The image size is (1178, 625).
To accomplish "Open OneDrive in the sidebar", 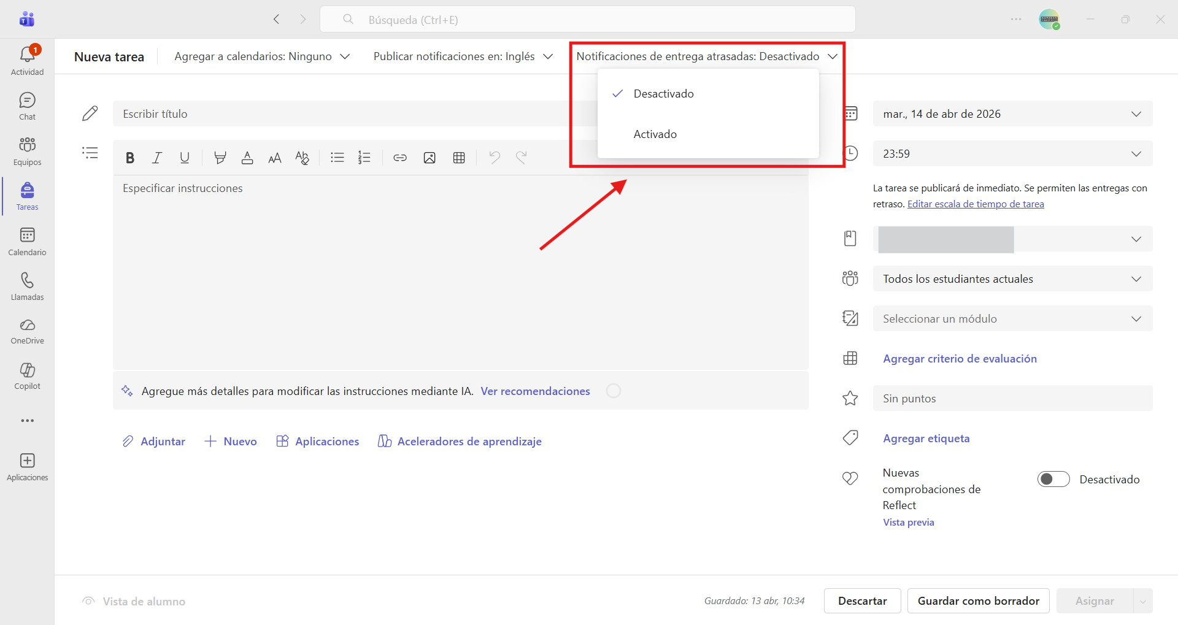I will coord(27,331).
